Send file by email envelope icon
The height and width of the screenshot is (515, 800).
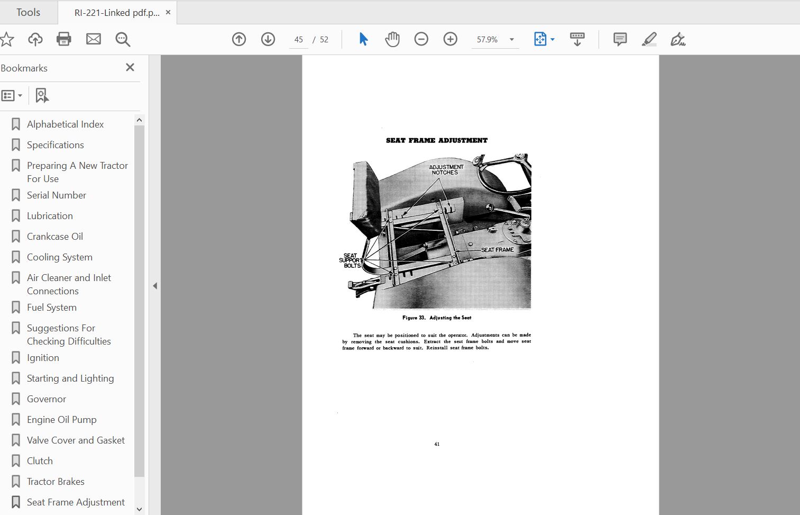coord(94,39)
